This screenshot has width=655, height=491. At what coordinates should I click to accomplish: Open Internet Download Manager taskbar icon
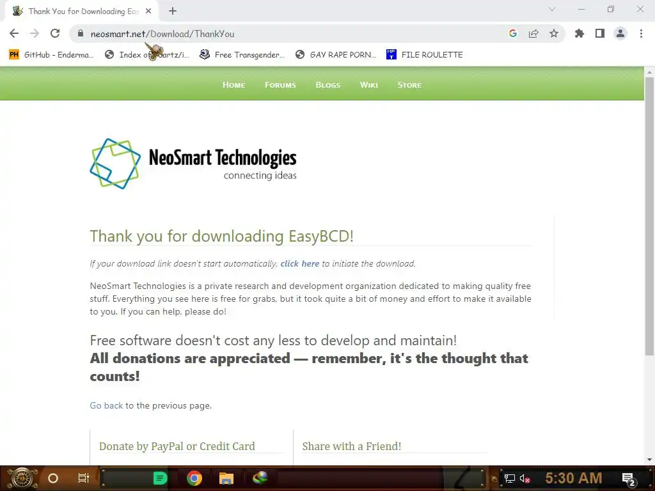pyautogui.click(x=260, y=478)
